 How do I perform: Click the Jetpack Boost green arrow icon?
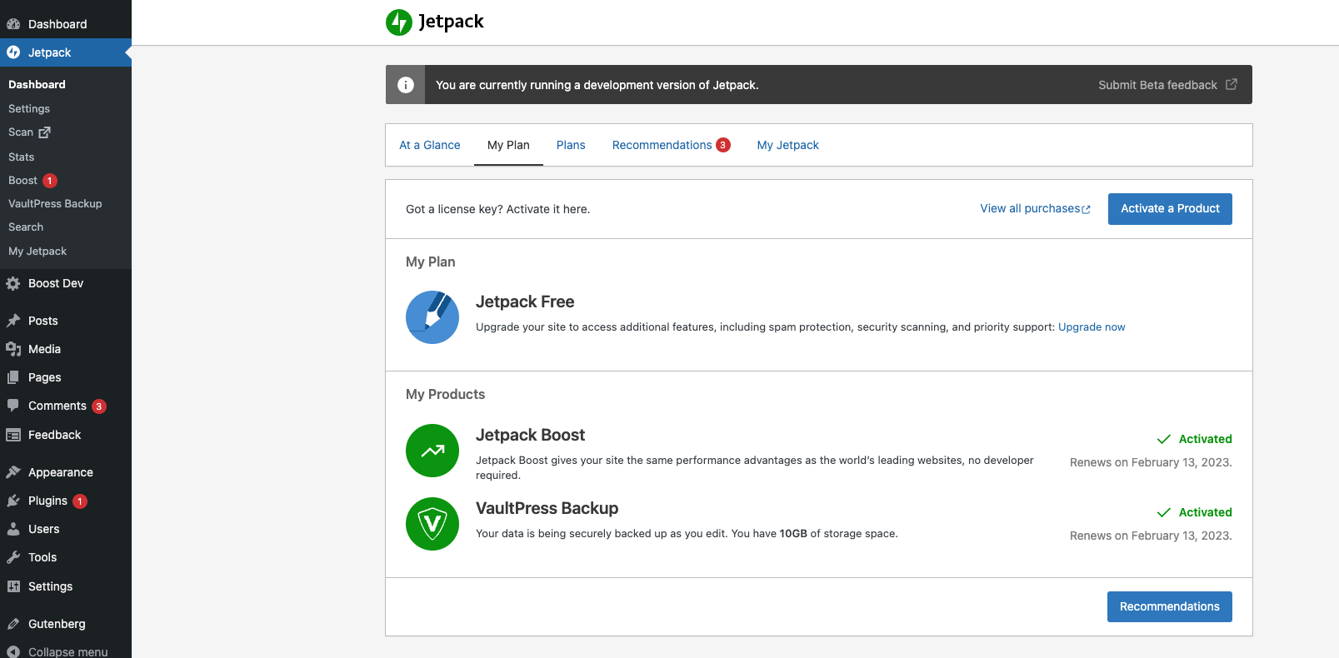click(432, 451)
